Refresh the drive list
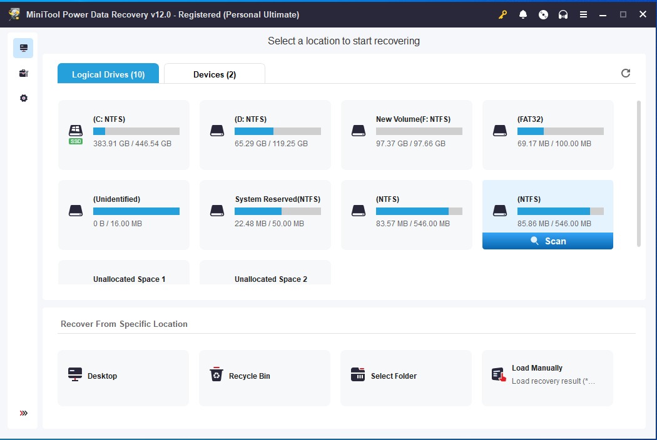657x440 pixels. pyautogui.click(x=626, y=73)
